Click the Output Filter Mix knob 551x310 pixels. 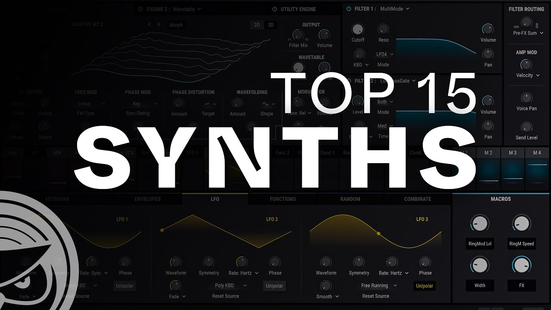coord(298,35)
